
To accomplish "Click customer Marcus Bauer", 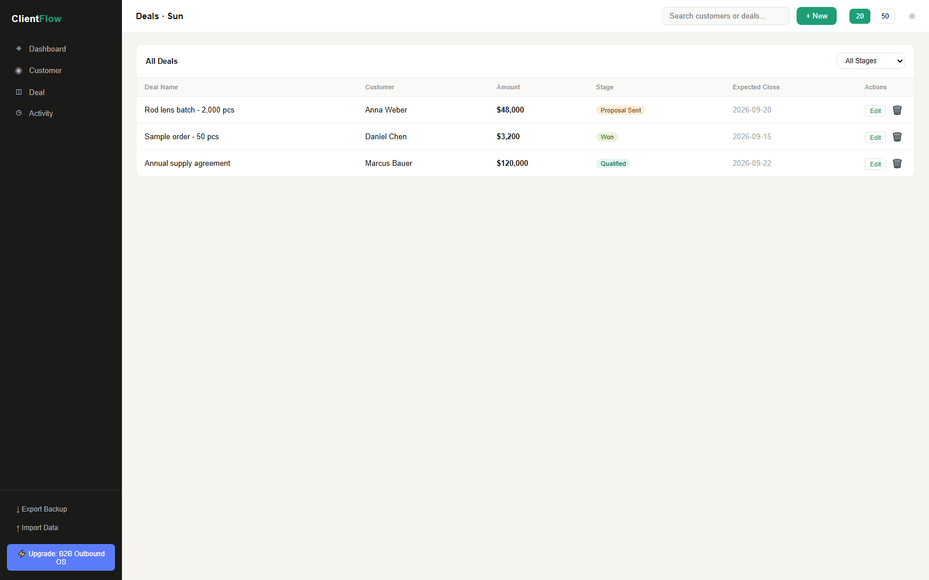I will tap(388, 163).
